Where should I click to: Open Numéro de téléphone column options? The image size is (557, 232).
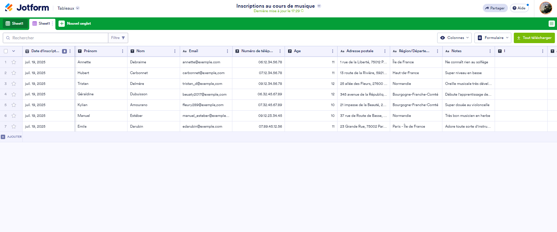point(280,51)
